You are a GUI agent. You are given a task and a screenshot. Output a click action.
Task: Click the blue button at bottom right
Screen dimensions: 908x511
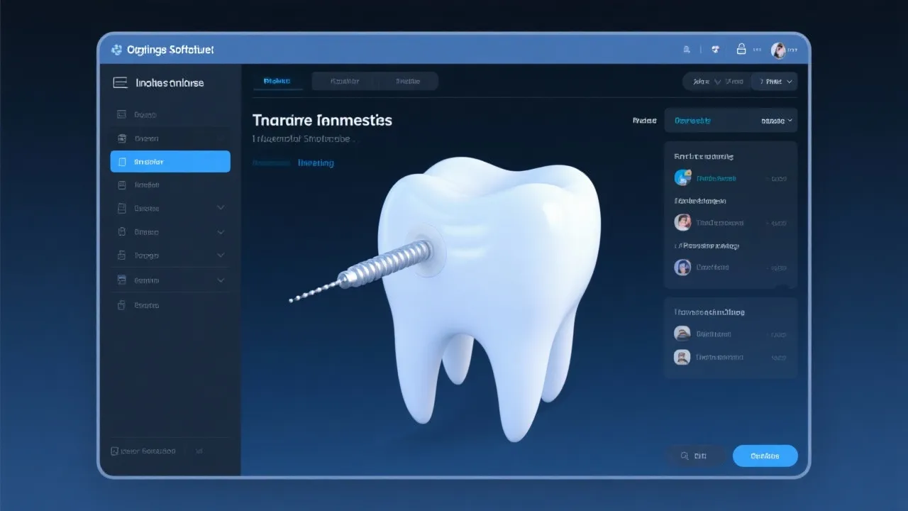(765, 456)
